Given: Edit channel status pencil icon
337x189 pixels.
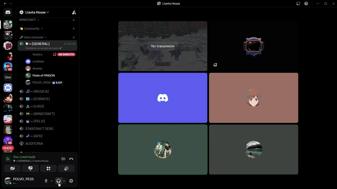Looking at the screenshot, I should [61, 48].
